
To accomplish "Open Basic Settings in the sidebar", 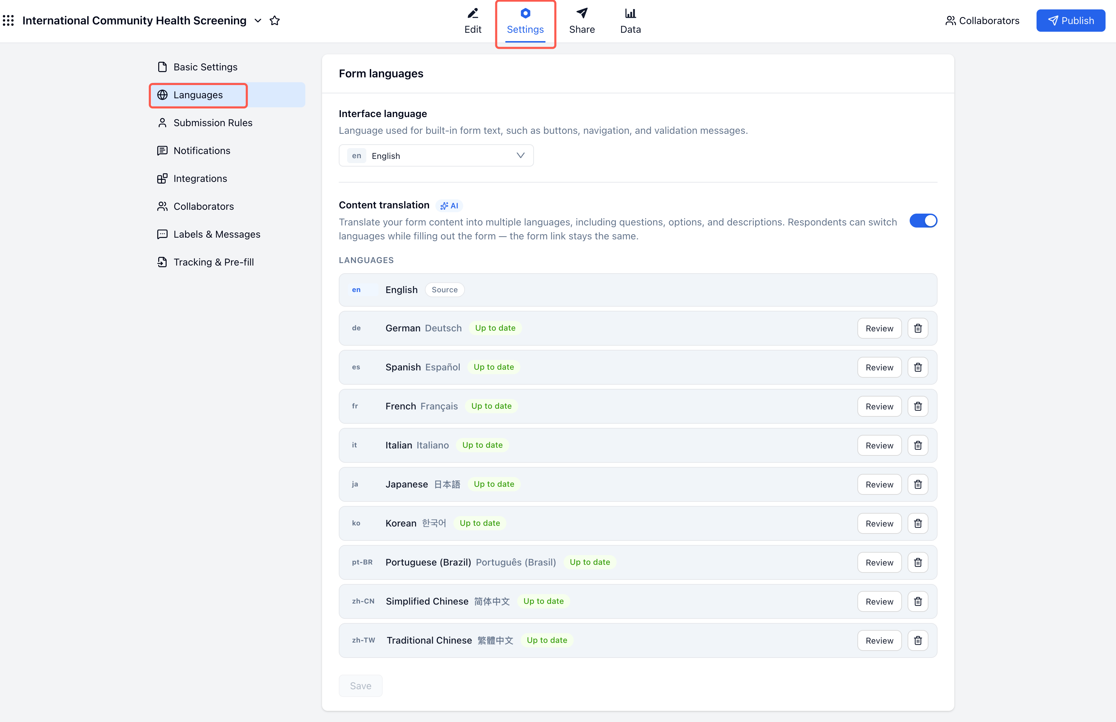I will [x=227, y=67].
